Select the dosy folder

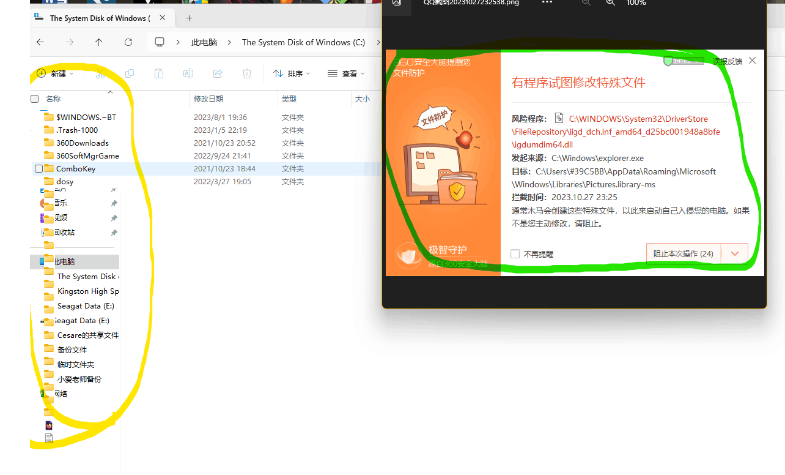(x=65, y=181)
